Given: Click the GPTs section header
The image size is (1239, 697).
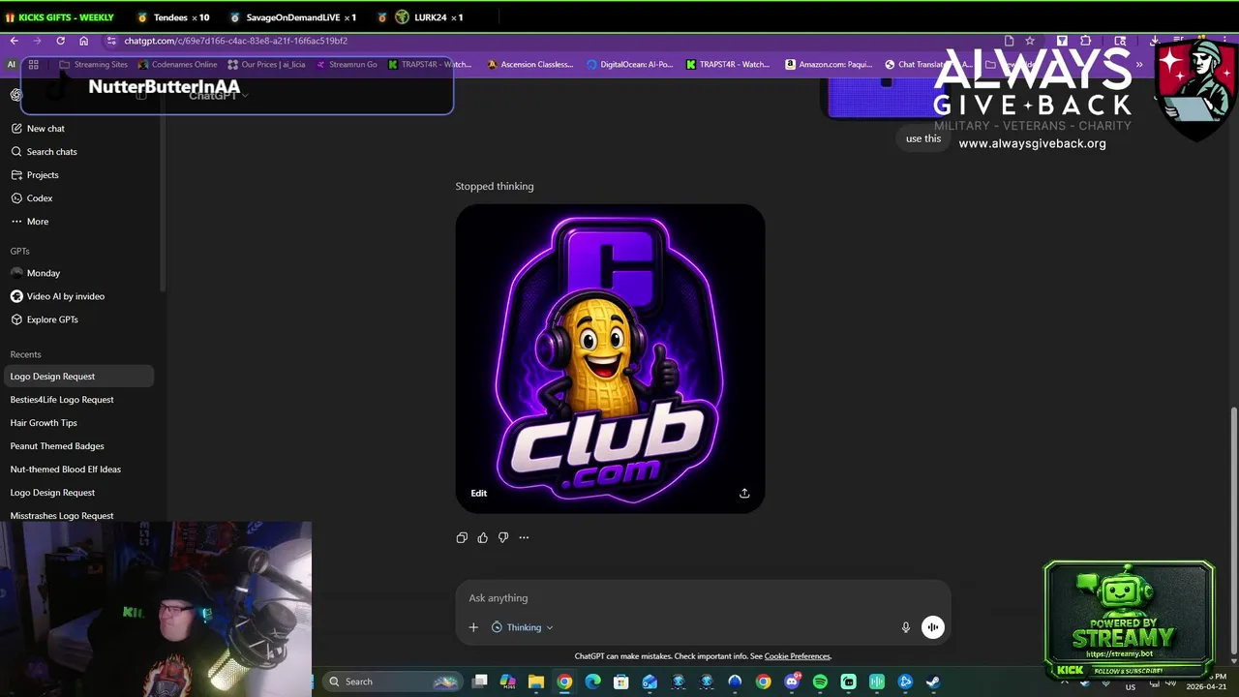Looking at the screenshot, I should coord(19,251).
